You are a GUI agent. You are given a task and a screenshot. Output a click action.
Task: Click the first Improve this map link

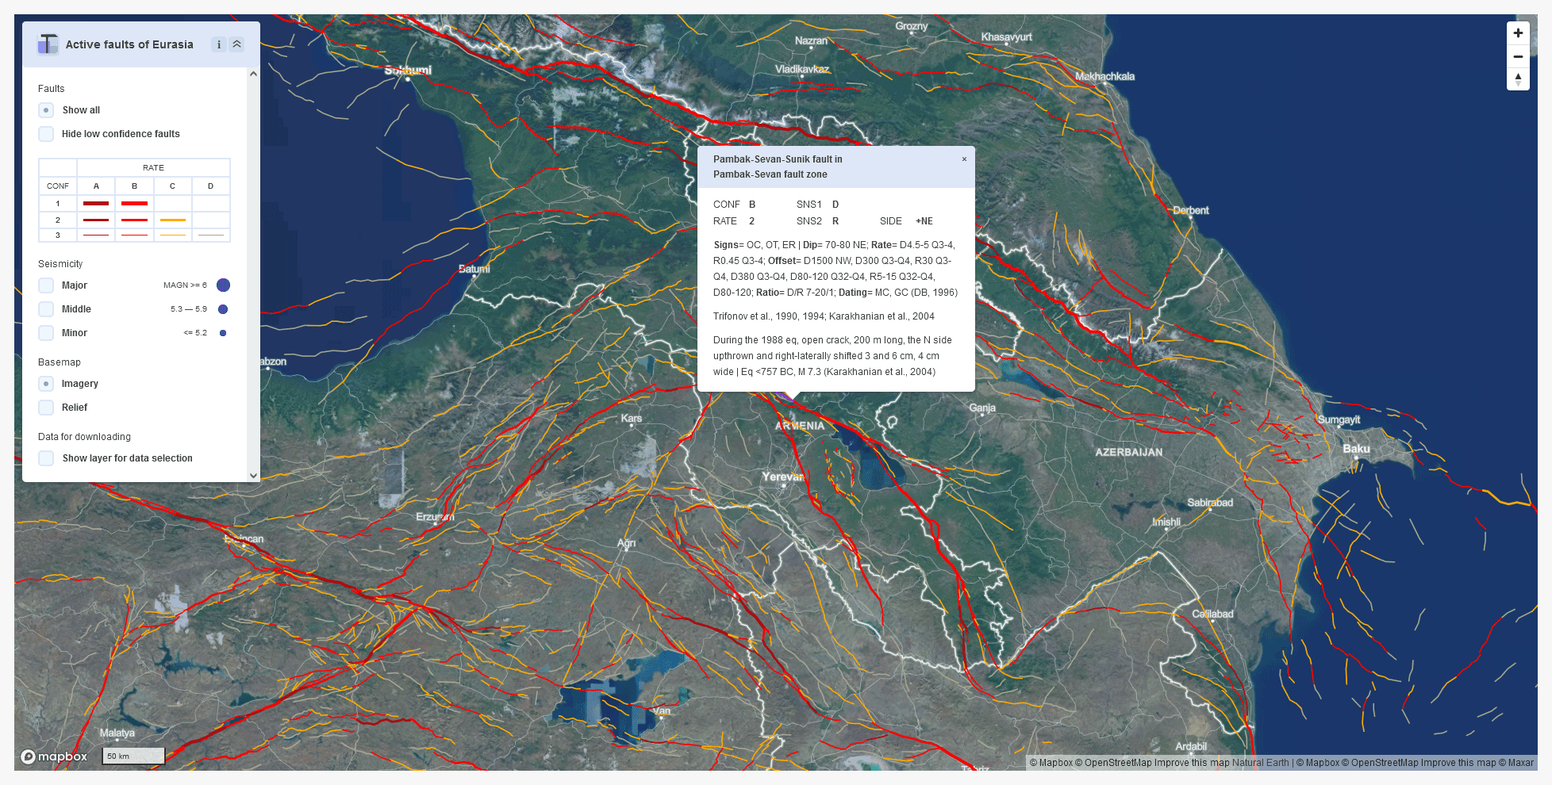point(1191,763)
